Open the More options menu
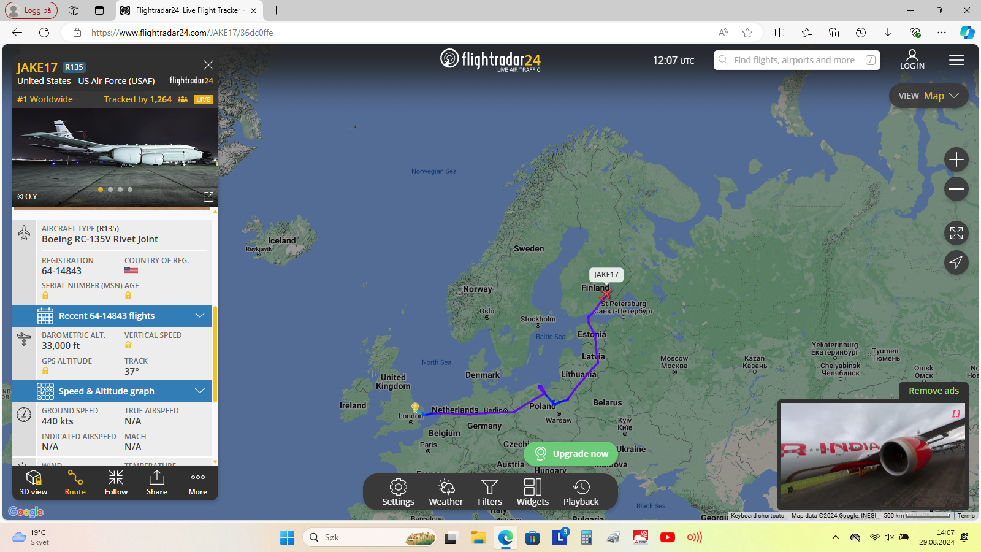Viewport: 981px width, 552px height. [x=198, y=483]
